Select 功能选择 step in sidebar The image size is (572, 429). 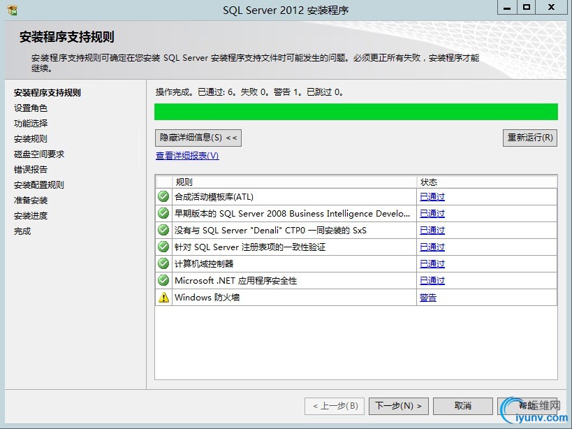coord(31,123)
